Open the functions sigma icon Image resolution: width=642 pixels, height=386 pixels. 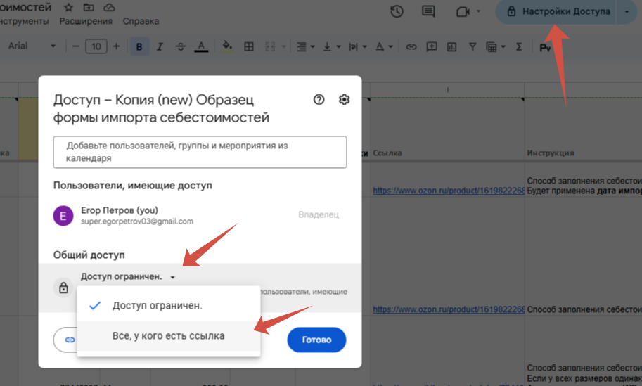pos(519,46)
